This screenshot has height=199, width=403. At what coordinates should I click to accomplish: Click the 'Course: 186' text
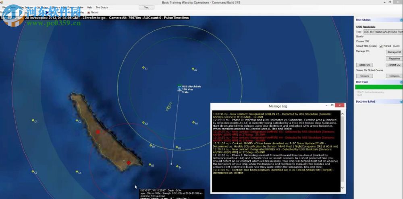362,41
